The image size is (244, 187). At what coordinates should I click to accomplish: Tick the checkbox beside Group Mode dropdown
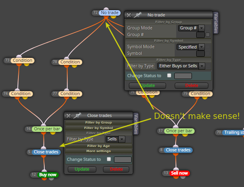(x=208, y=28)
